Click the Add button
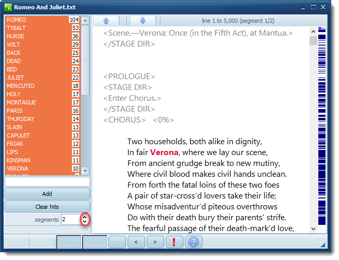 [x=47, y=194]
